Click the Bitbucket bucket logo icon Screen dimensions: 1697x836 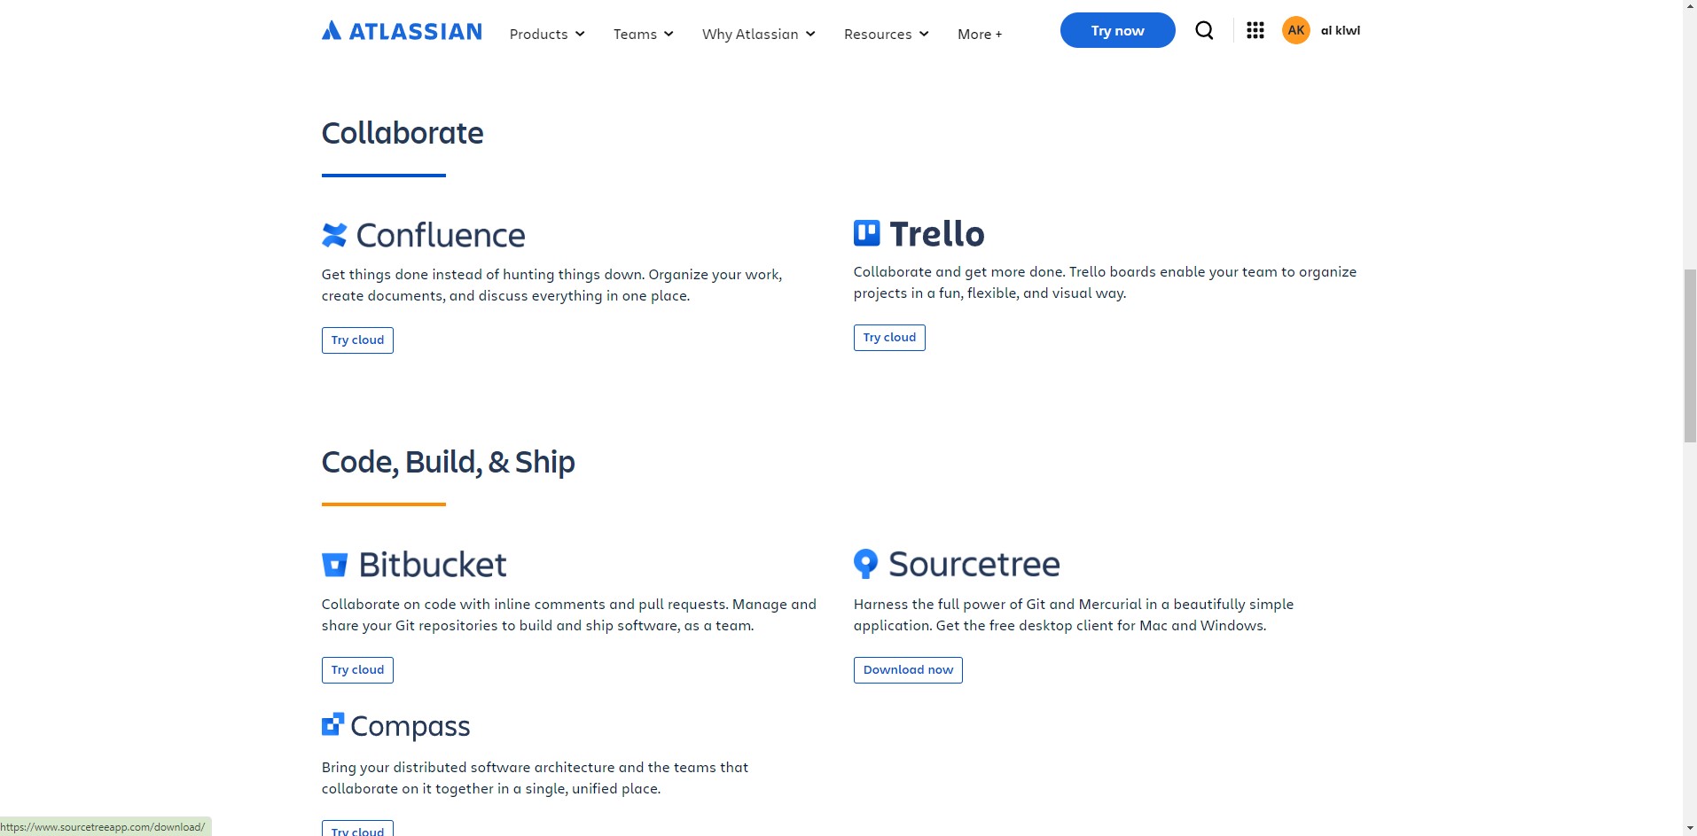334,565
